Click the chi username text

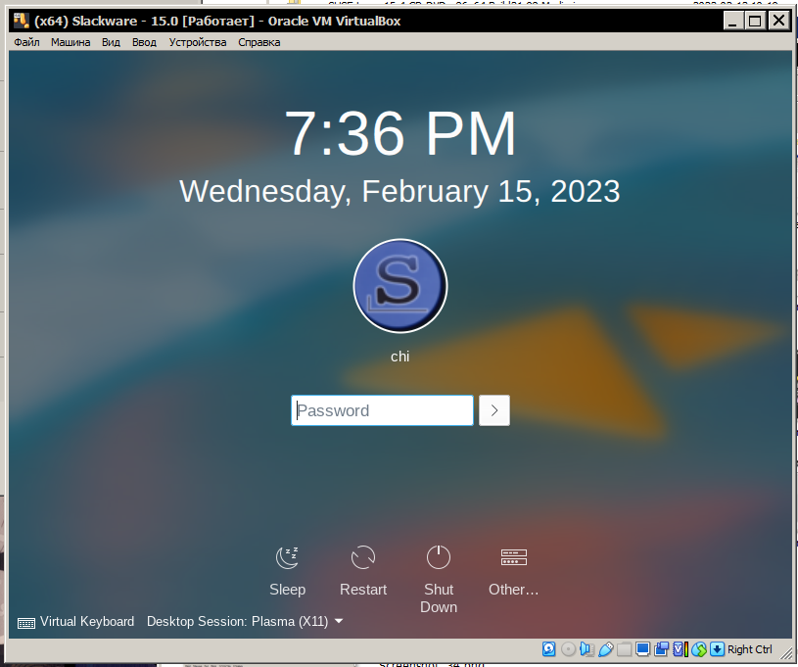pyautogui.click(x=400, y=357)
